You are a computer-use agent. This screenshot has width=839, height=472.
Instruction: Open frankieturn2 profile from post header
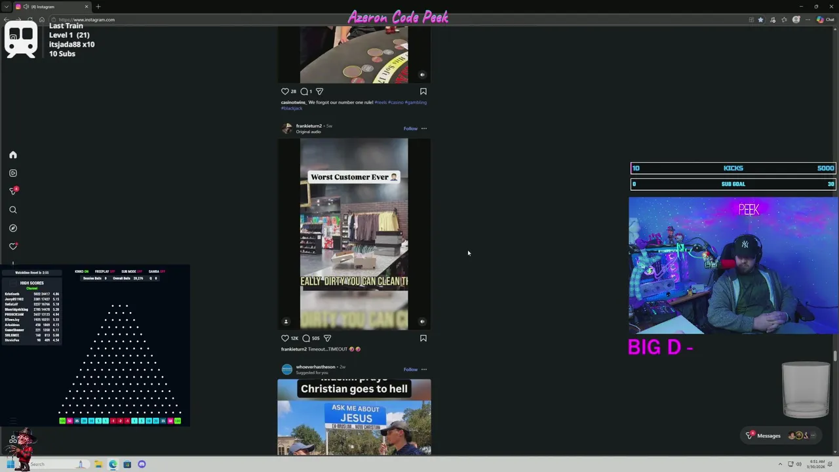click(309, 126)
